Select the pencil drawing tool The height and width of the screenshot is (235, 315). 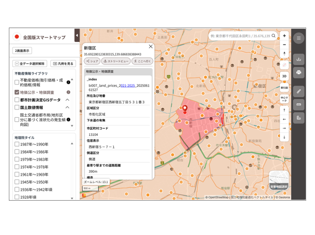[x=298, y=91]
